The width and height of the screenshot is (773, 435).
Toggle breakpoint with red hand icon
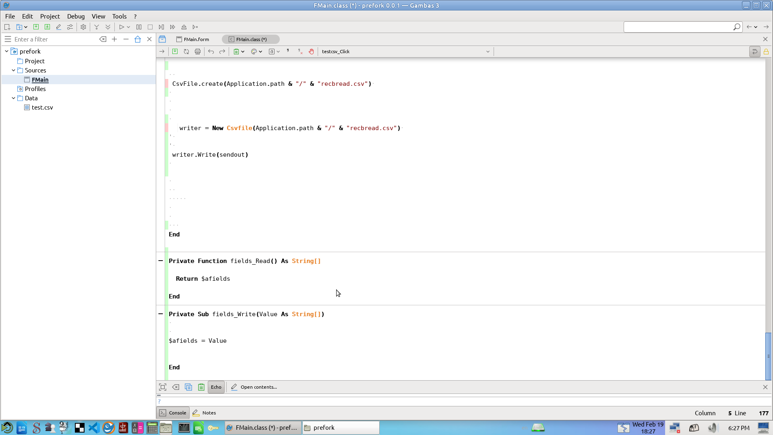pyautogui.click(x=311, y=52)
